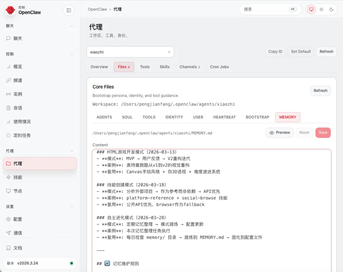The width and height of the screenshot is (343, 272).
Task: Open the Channels tab
Action: tap(190, 67)
